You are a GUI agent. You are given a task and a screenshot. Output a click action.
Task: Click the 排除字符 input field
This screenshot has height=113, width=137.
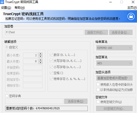(33, 86)
